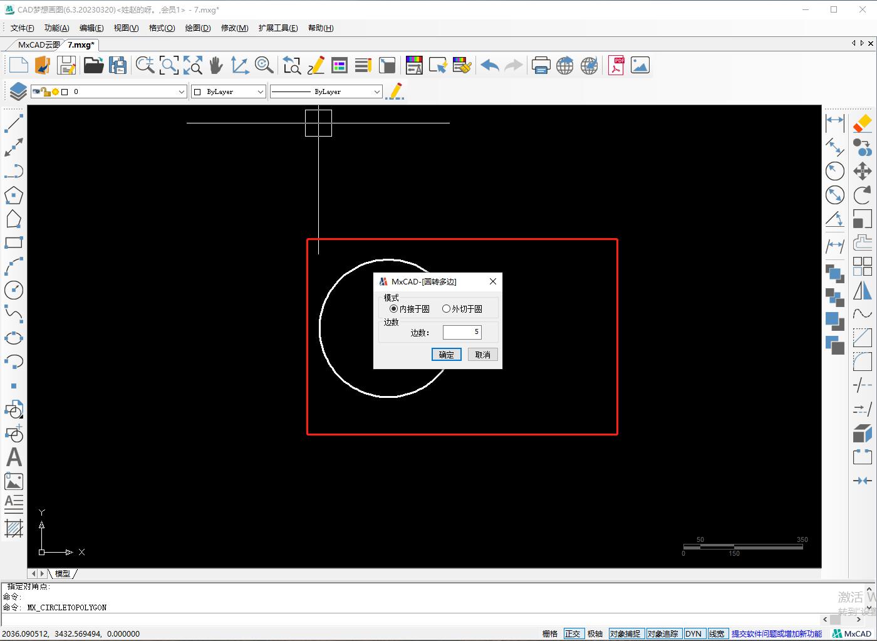Select the Line drawing tool
The height and width of the screenshot is (641, 877).
click(14, 123)
